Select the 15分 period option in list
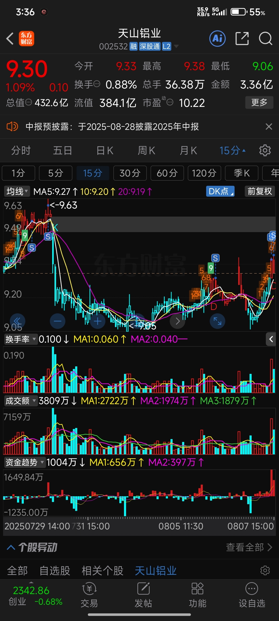The image size is (279, 621). 93,173
